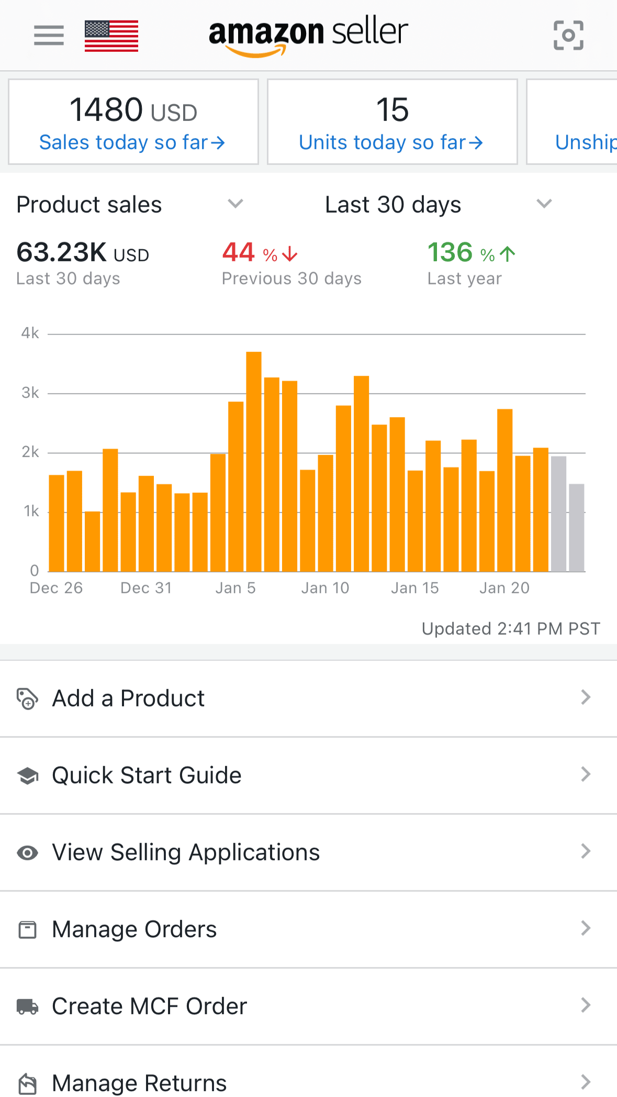Viewport: 617px width, 1097px height.
Task: Tap the Manage Orders box icon
Action: pos(27,929)
